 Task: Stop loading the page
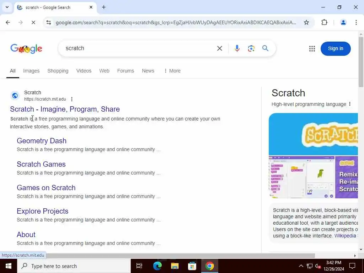(33, 22)
